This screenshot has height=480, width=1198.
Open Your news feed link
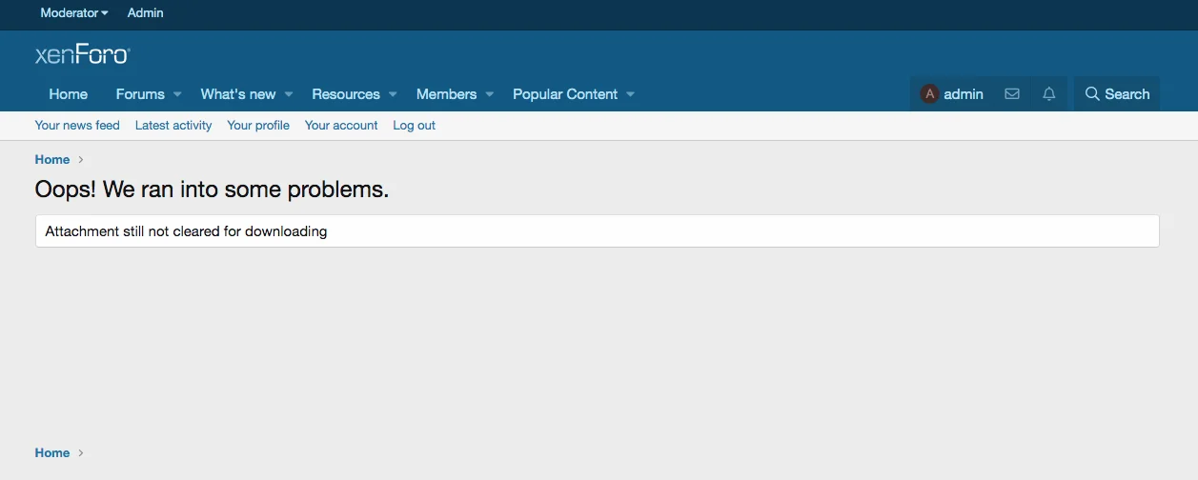coord(77,126)
